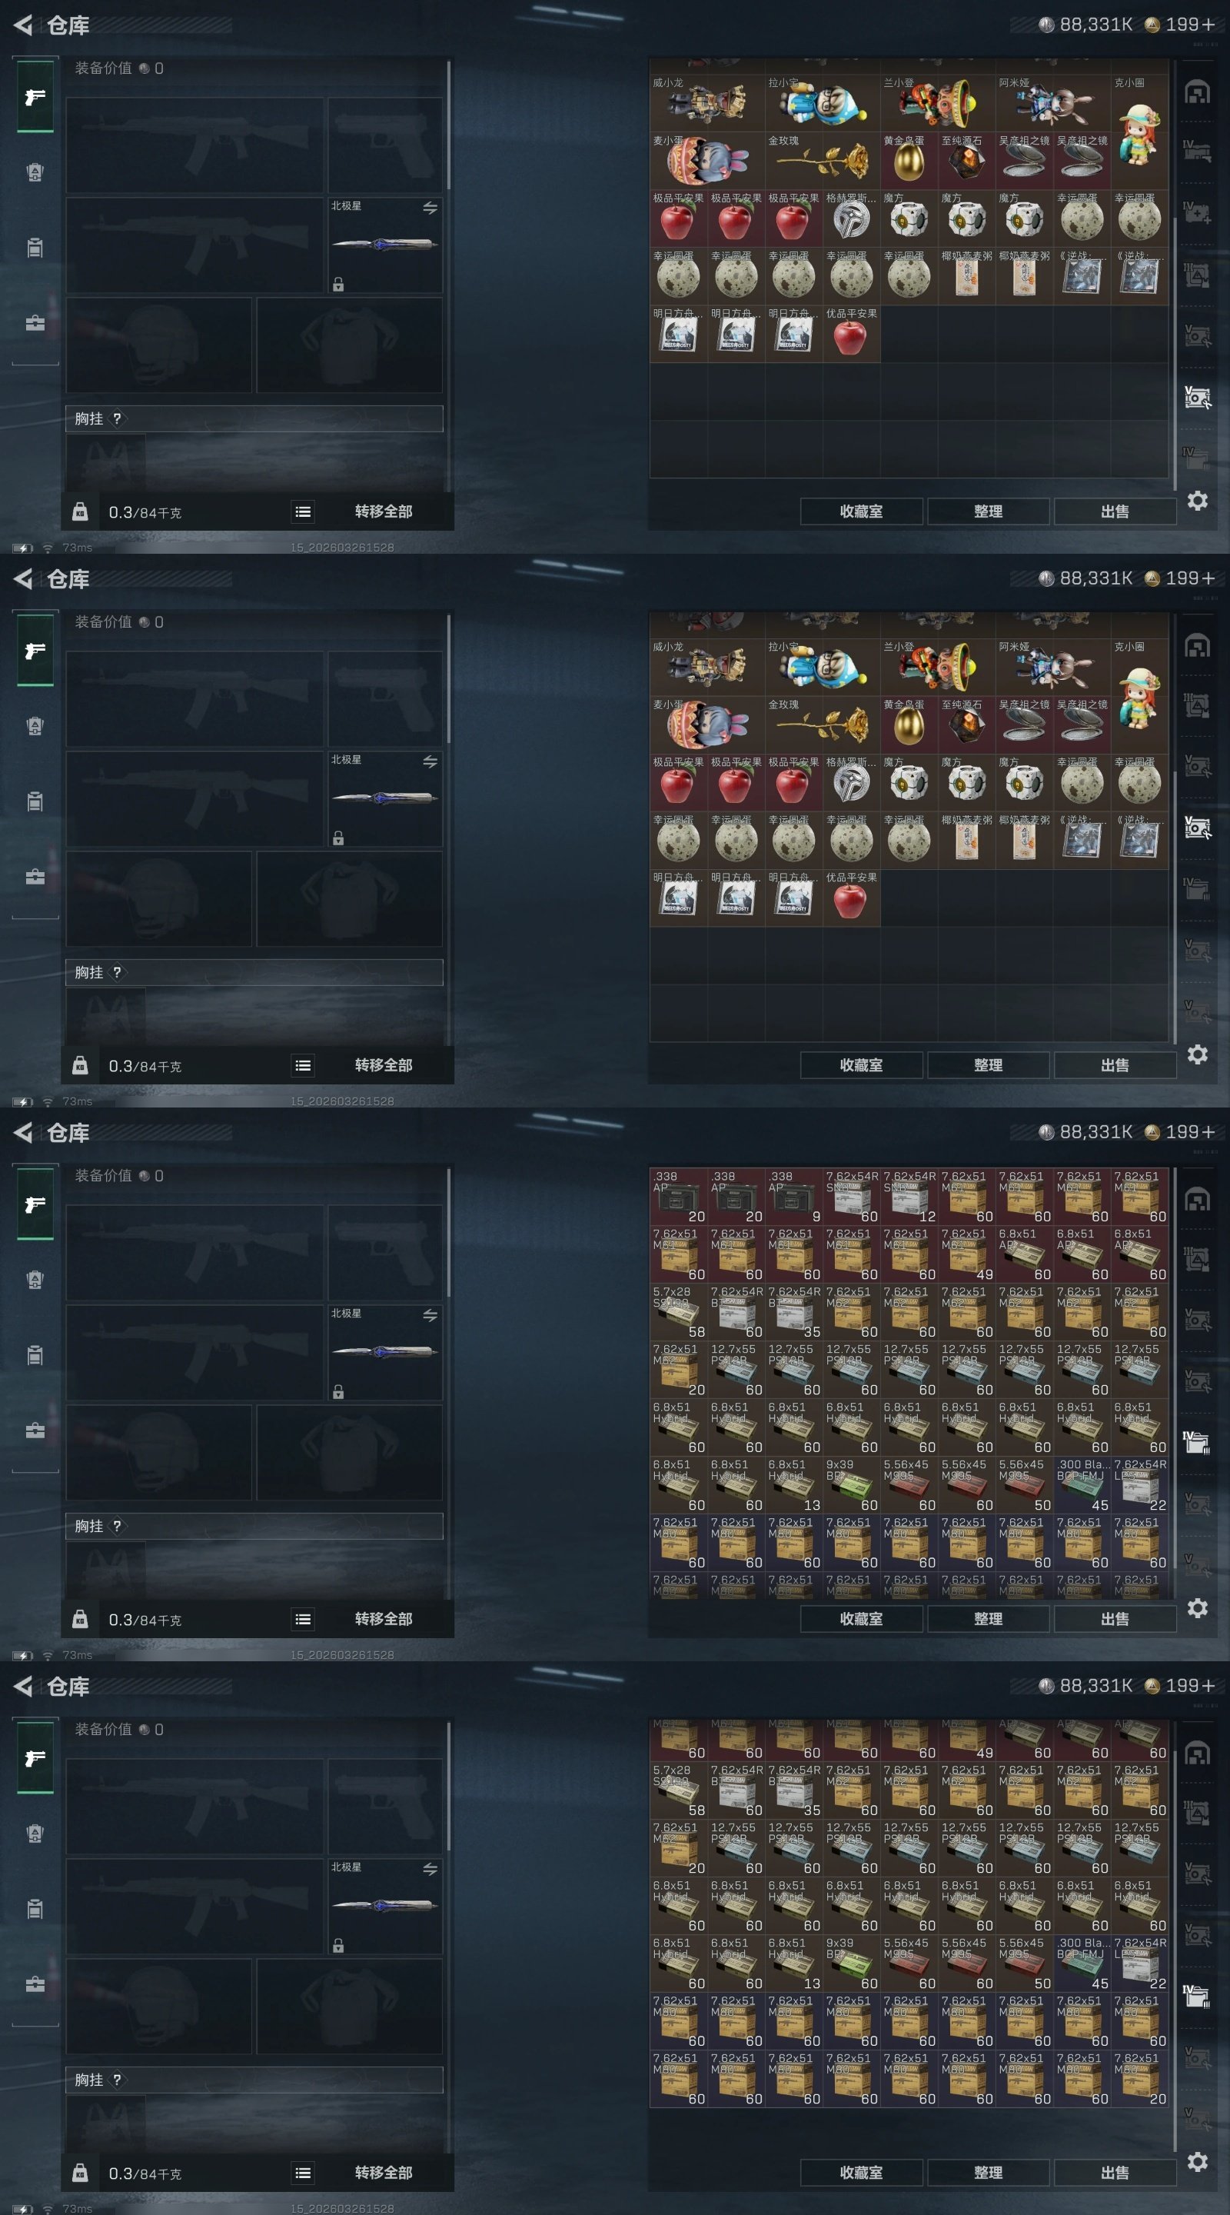This screenshot has width=1230, height=2215.
Task: Open the home storage icon in the first capture's sidebar
Action: 1196,92
